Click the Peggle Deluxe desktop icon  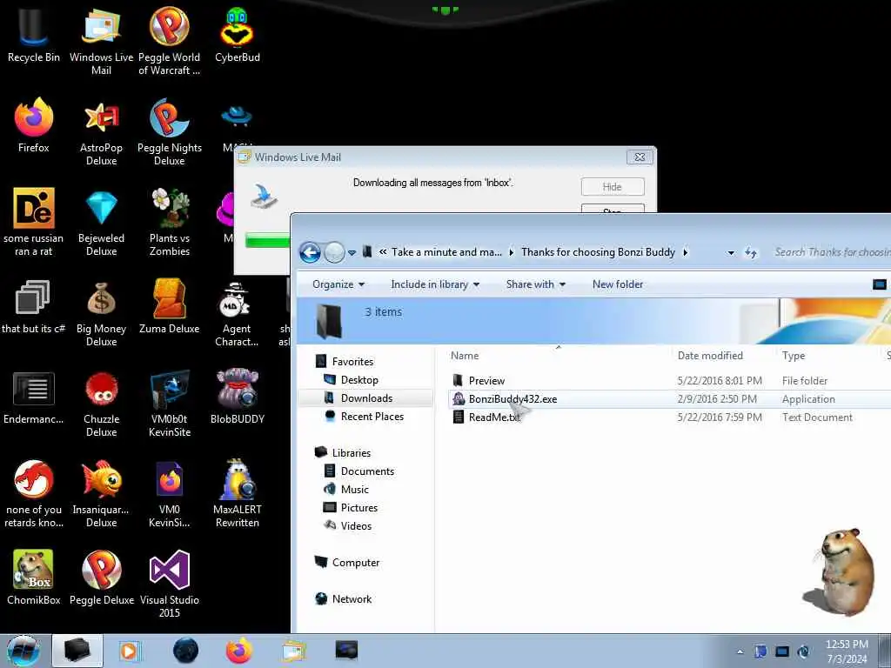[101, 578]
